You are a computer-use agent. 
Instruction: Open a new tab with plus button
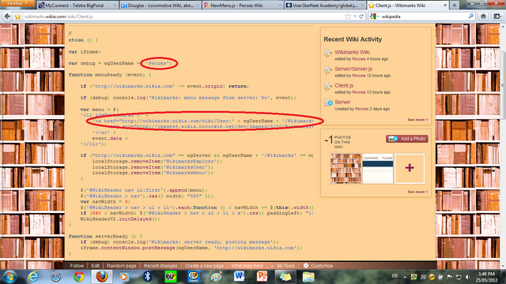[x=455, y=6]
